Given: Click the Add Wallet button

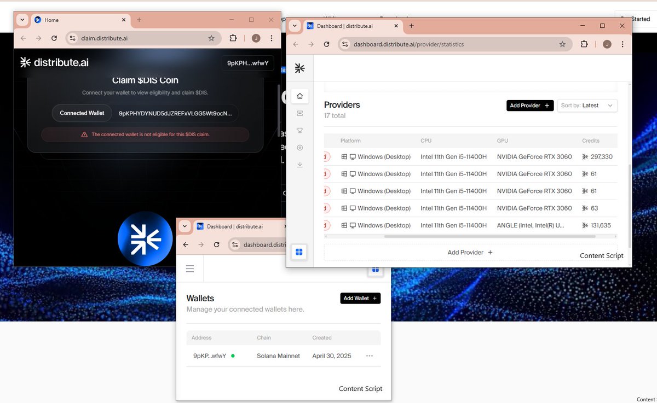Looking at the screenshot, I should point(360,298).
